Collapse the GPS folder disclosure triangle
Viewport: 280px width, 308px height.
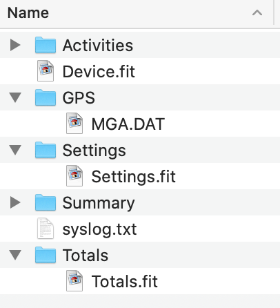click(15, 97)
